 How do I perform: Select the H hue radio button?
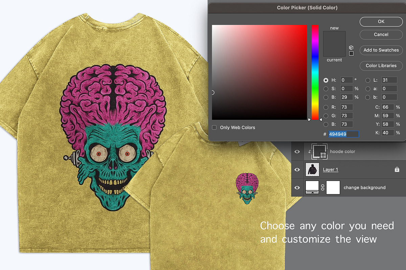tap(326, 80)
